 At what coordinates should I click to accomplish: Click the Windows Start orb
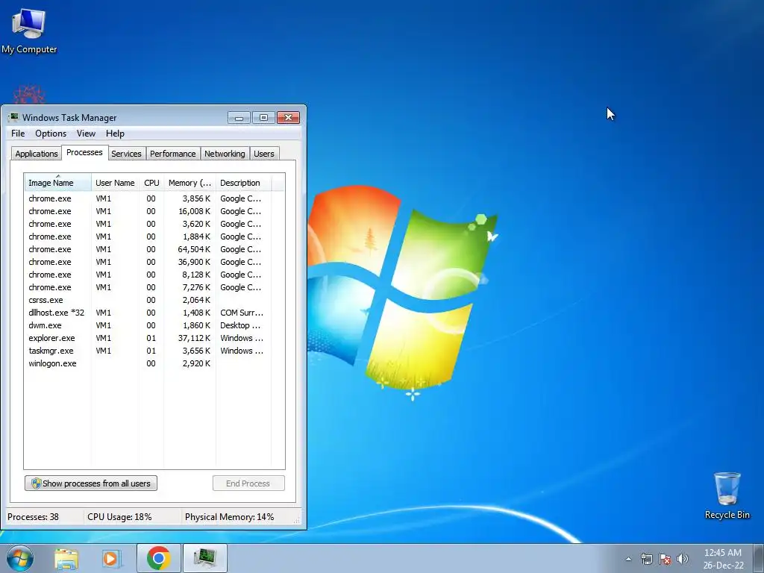click(x=20, y=558)
